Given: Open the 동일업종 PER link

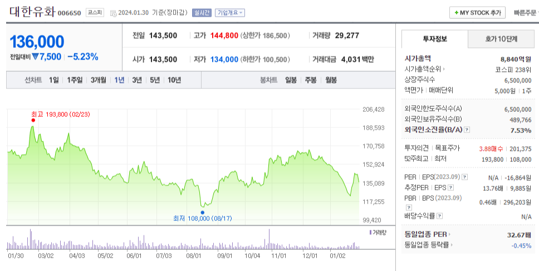Looking at the screenshot, I should (425, 234).
